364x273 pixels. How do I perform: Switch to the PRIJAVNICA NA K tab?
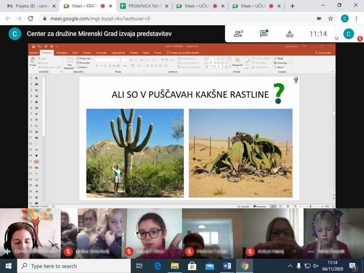(x=144, y=6)
